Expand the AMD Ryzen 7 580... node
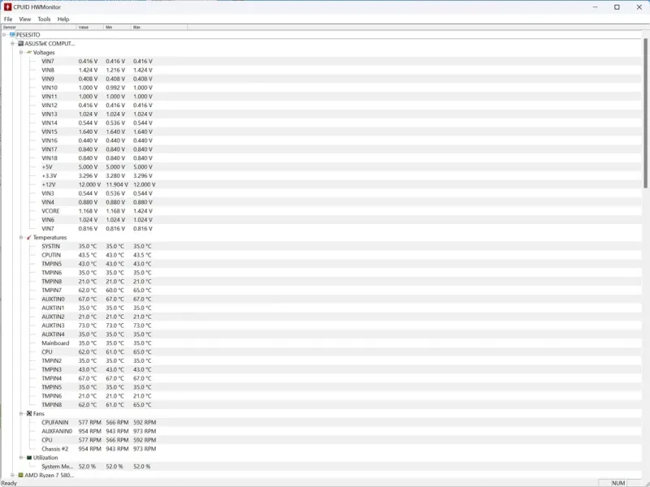Viewport: 650px width, 487px height. 12,475
